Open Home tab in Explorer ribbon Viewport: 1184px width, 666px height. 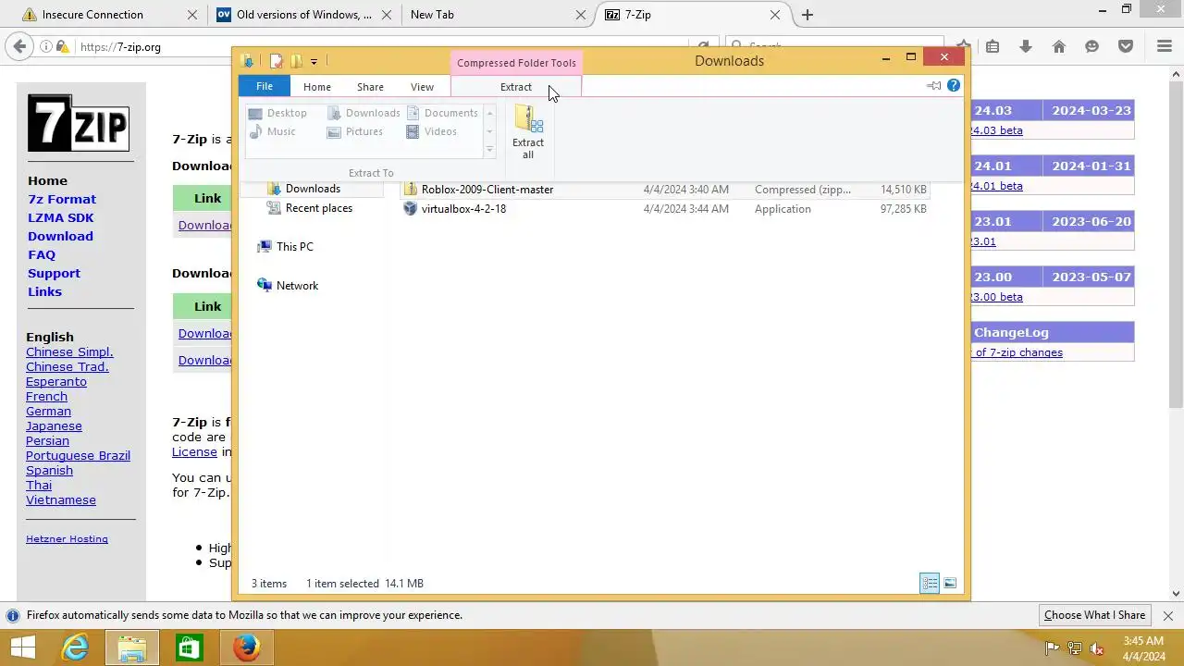coord(317,87)
